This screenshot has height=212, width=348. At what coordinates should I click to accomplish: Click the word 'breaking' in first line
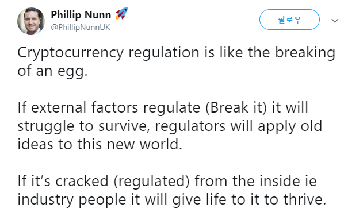pyautogui.click(x=305, y=53)
